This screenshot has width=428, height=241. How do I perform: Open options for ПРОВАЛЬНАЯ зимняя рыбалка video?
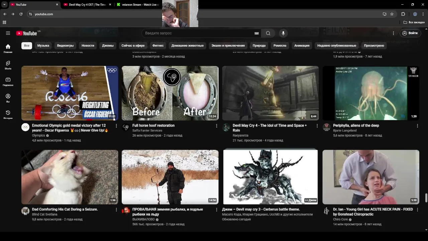point(217,210)
